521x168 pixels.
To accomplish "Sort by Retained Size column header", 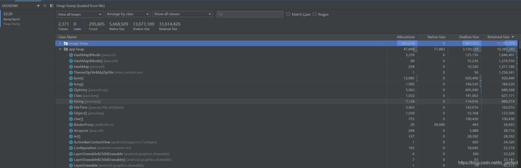I will point(498,37).
